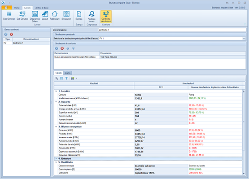Click the Stampa print icon

point(79,16)
